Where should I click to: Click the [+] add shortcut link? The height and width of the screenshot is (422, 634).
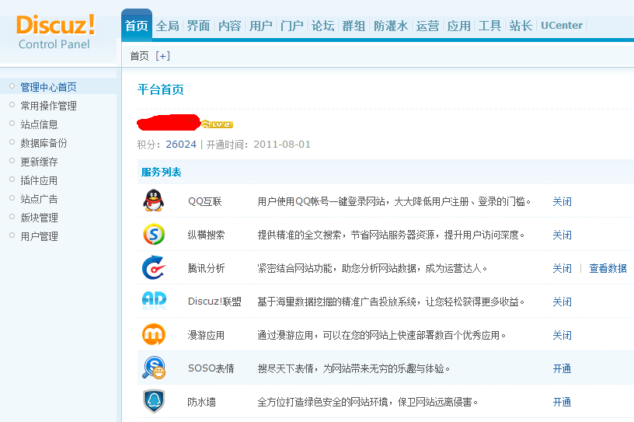(162, 56)
